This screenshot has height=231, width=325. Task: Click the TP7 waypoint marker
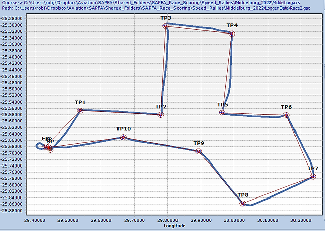(313, 177)
